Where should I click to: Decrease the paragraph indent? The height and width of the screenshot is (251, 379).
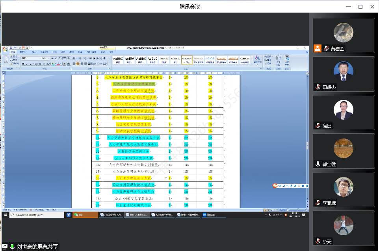coord(91,58)
